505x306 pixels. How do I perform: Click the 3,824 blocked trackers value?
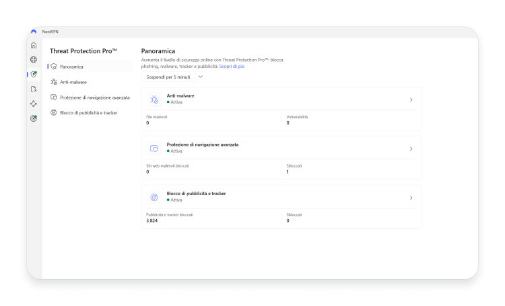click(151, 221)
